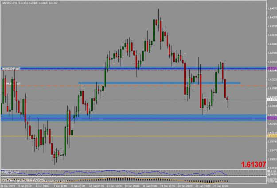This screenshot has width=277, height=188.
Task: Select the lower sell order label above the orange dashed line
Action: pyautogui.click(x=12, y=83)
